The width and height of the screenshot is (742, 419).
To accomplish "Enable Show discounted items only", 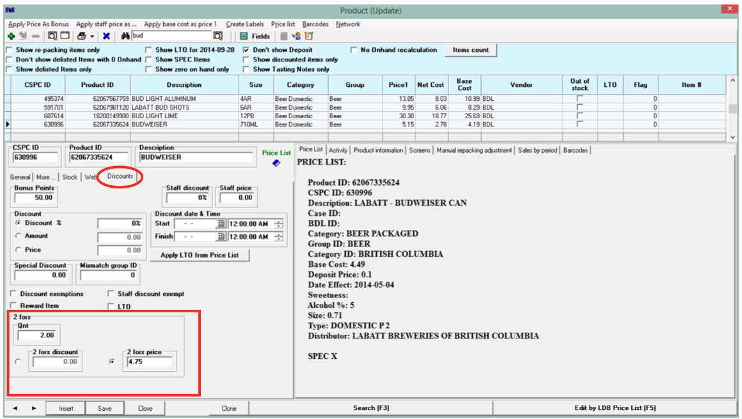I will 246,59.
